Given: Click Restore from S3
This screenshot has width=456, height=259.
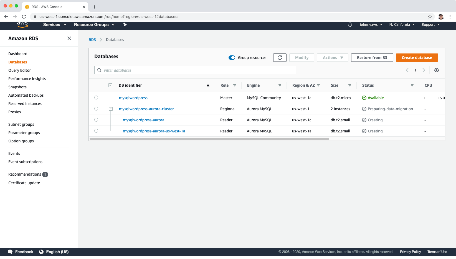Looking at the screenshot, I should click(x=372, y=58).
